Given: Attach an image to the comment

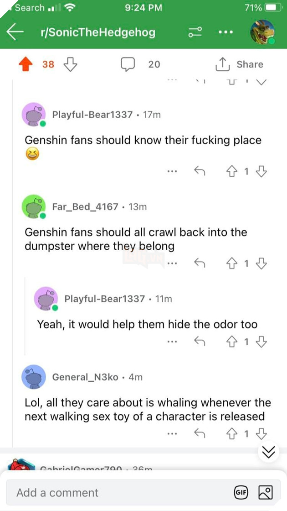Looking at the screenshot, I should pyautogui.click(x=265, y=492).
